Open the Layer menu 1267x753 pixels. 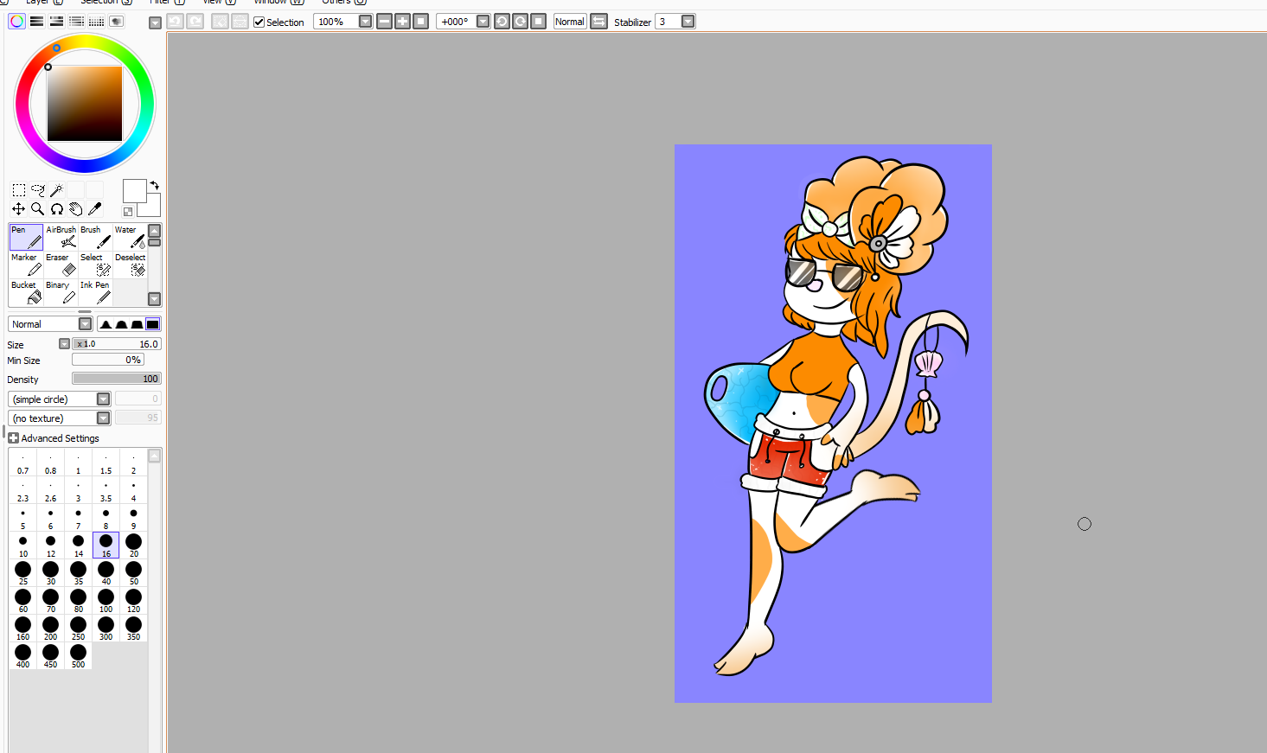click(44, 2)
